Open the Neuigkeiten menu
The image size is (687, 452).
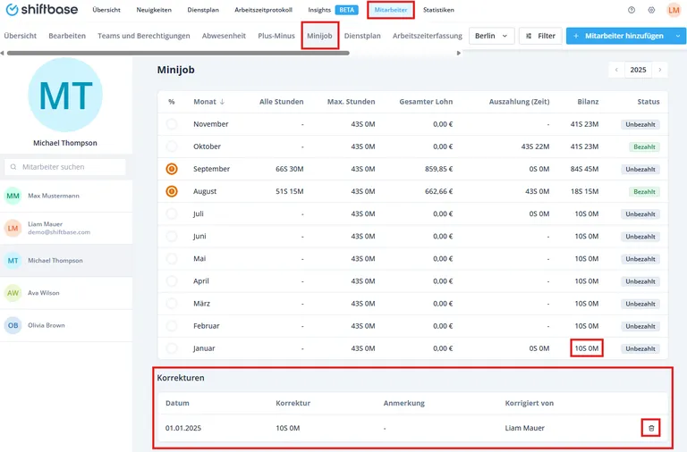(x=154, y=10)
